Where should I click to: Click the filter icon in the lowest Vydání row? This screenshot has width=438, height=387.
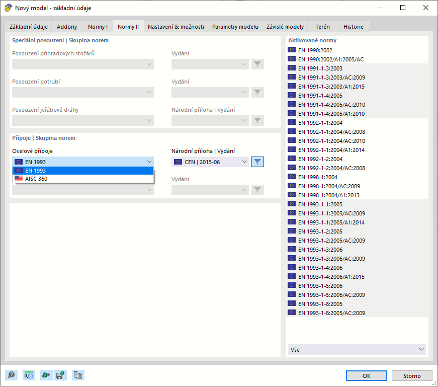(257, 190)
